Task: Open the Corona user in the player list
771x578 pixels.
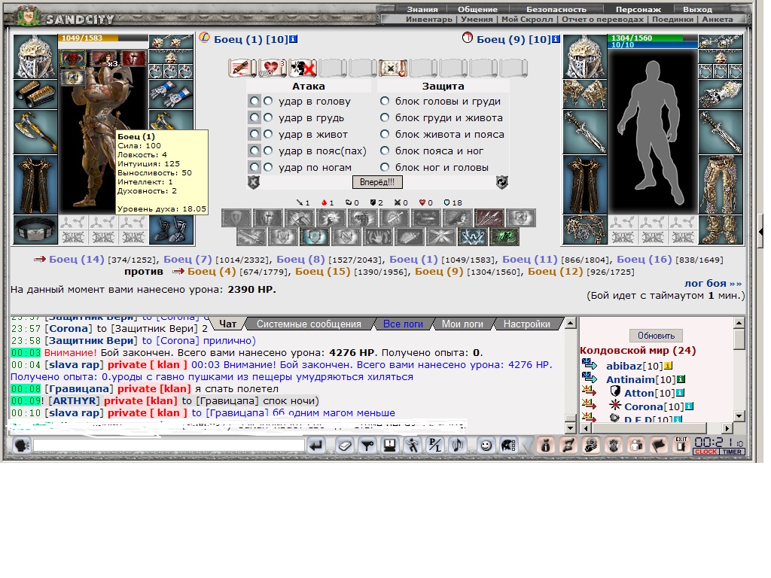Action: [644, 406]
